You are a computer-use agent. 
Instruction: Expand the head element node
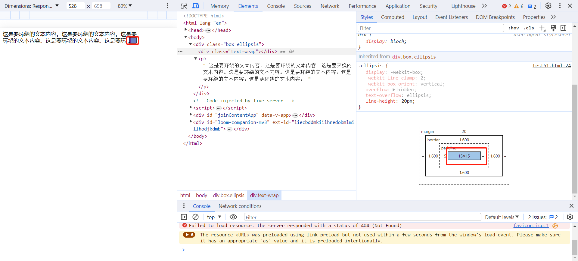(186, 30)
